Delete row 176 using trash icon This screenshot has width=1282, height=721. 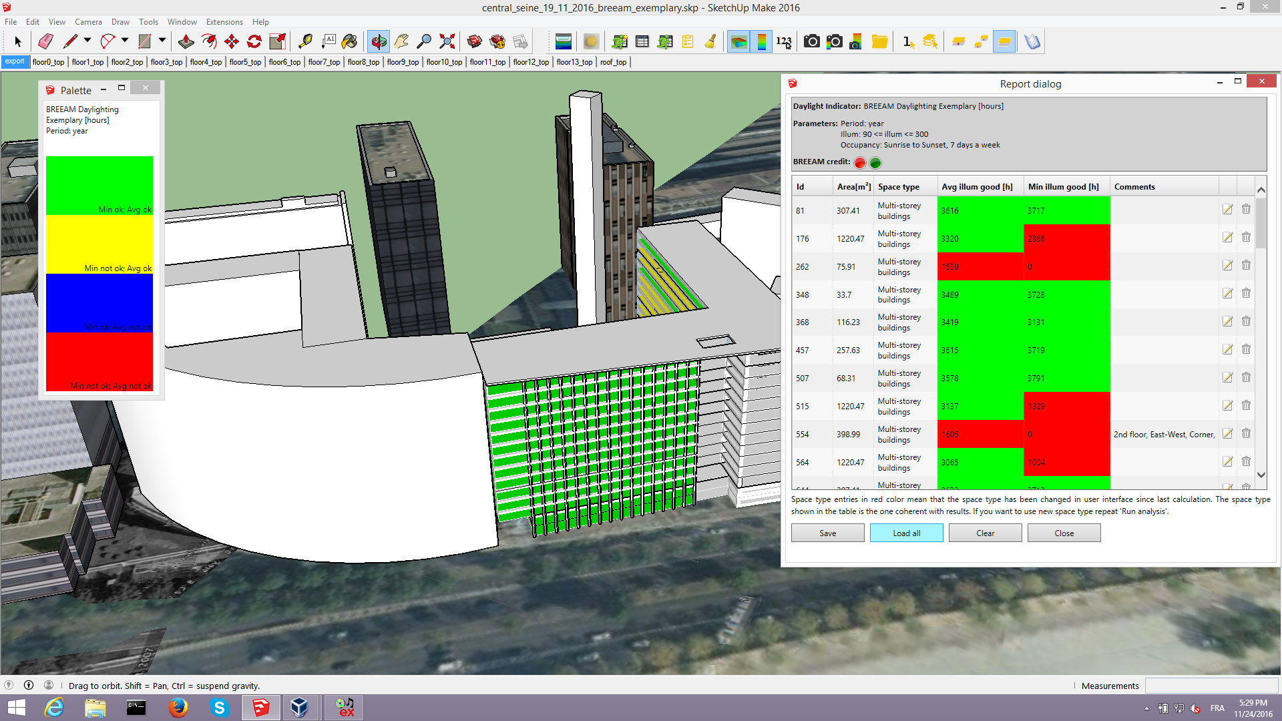tap(1246, 238)
